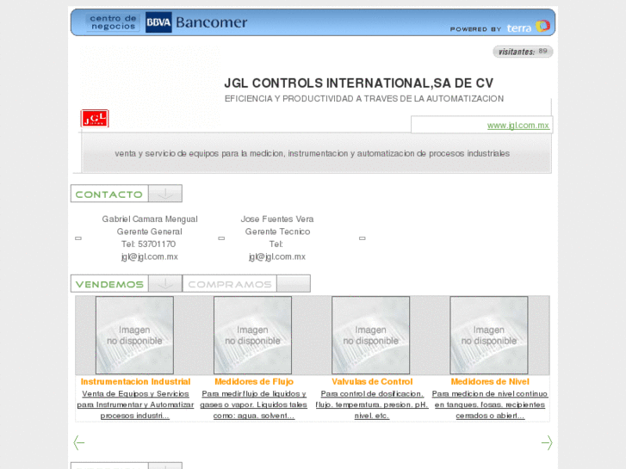The width and height of the screenshot is (626, 469).
Task: Switch to the Compramos tab
Action: (230, 284)
